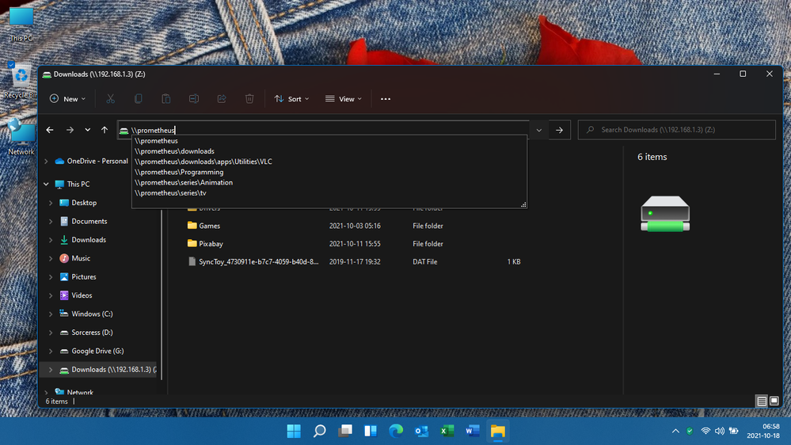Open recent locations dropdown chevron
The height and width of the screenshot is (445, 791).
(x=88, y=130)
